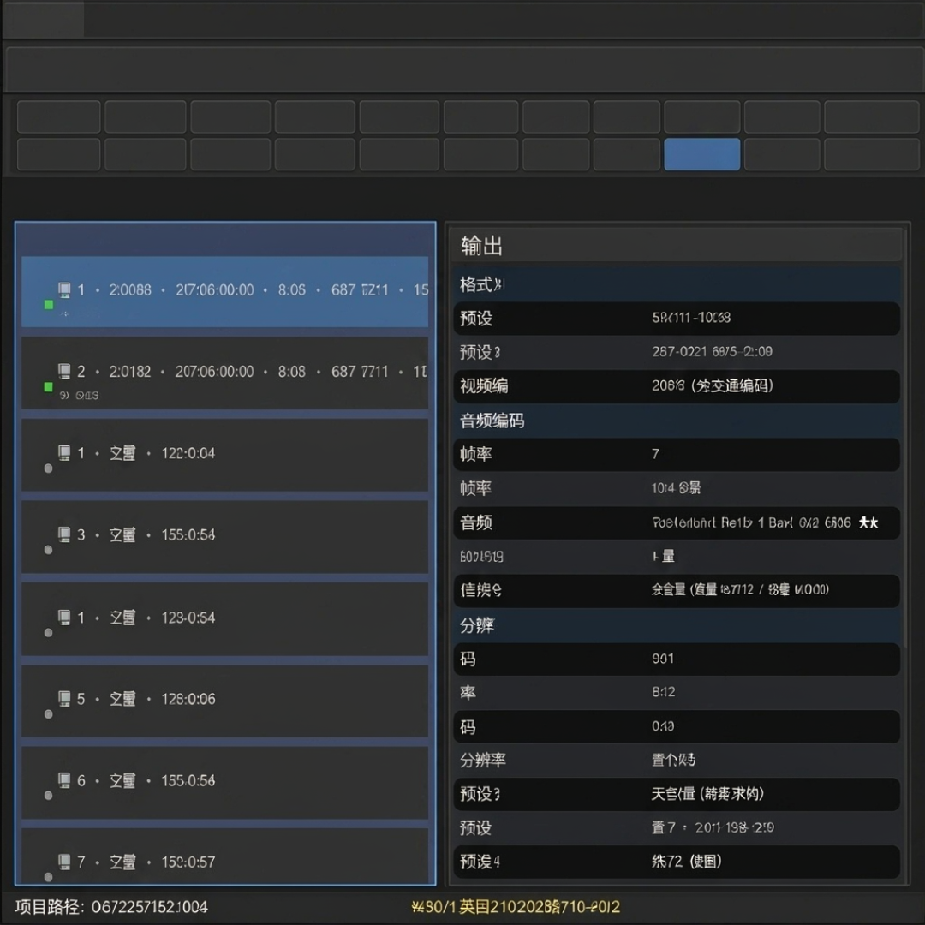
Task: Toggle grey status dot of row 128:0:06
Action: pyautogui.click(x=48, y=713)
